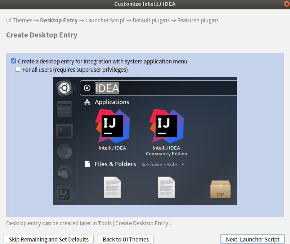
Task: Click the terminal icon in preview launcher
Action: click(x=64, y=131)
